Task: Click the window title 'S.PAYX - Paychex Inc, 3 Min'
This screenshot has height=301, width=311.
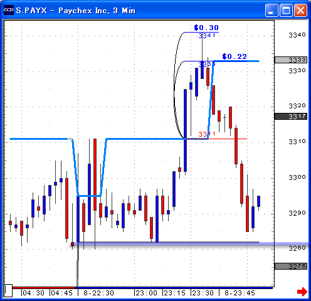Action: [76, 11]
